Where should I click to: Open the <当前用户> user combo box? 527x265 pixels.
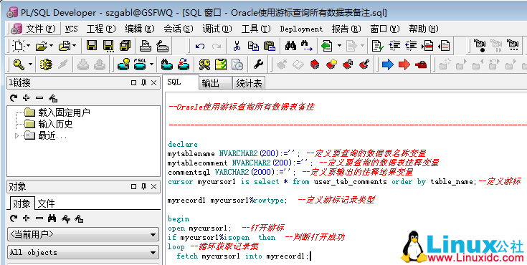point(83,234)
